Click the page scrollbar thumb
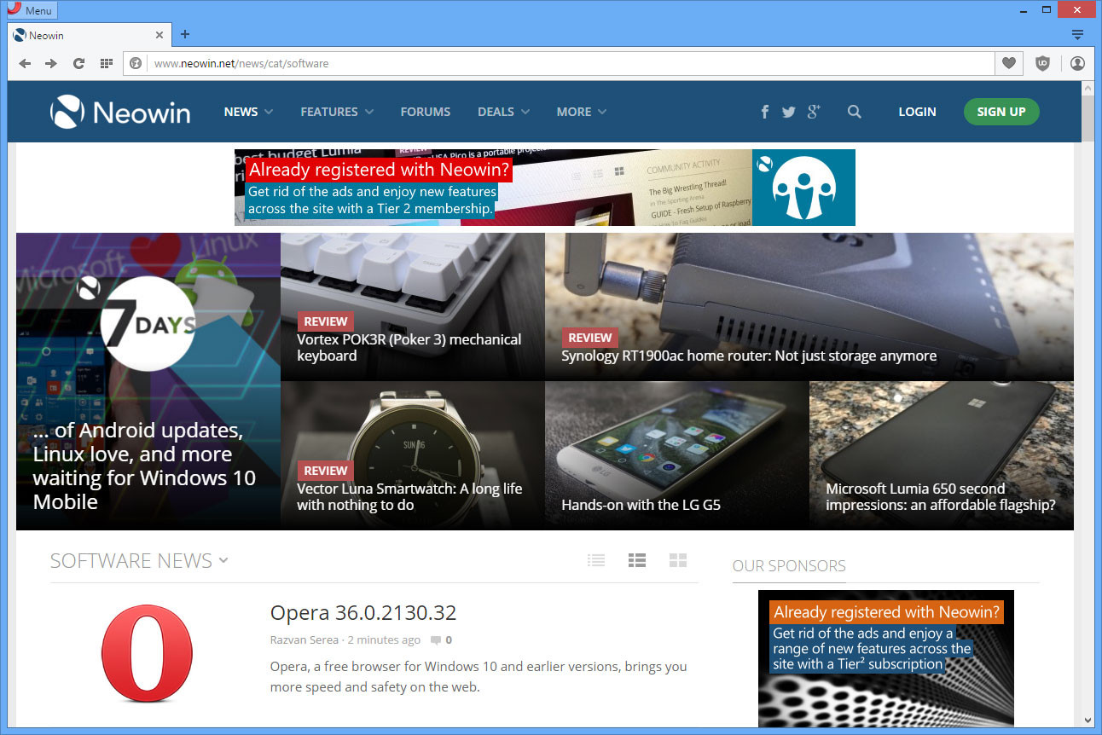Screen dimensions: 1102x735 pyautogui.click(x=1087, y=118)
